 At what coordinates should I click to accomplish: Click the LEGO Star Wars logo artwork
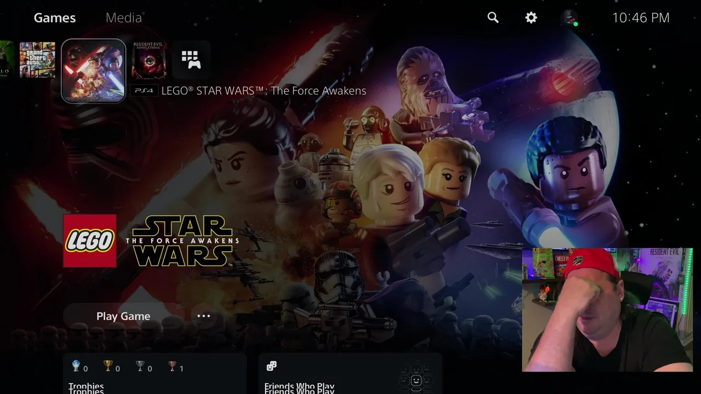(151, 241)
